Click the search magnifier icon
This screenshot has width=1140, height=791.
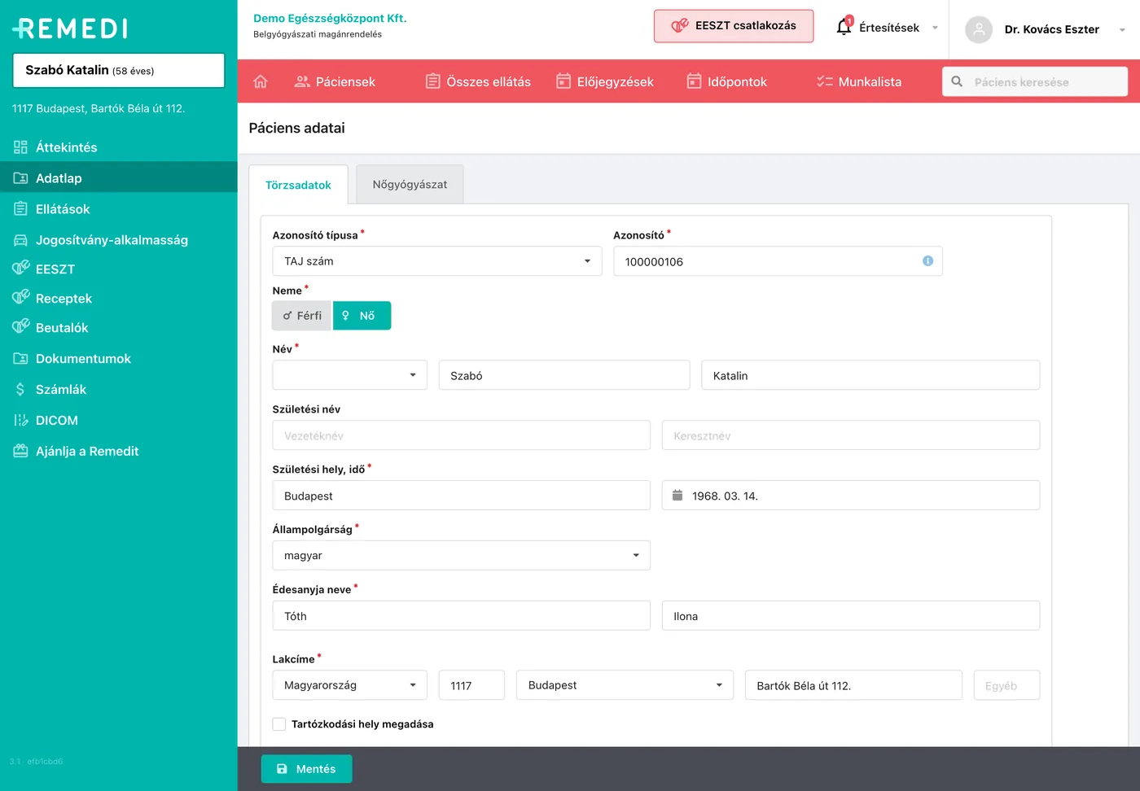click(x=957, y=81)
